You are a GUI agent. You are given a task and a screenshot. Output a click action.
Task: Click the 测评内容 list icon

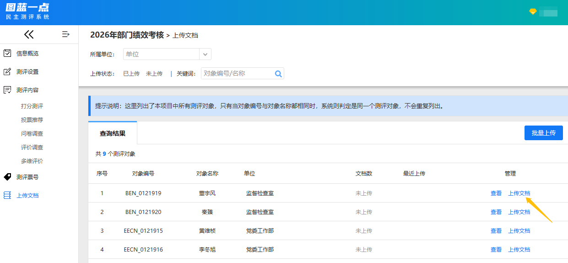[7, 90]
